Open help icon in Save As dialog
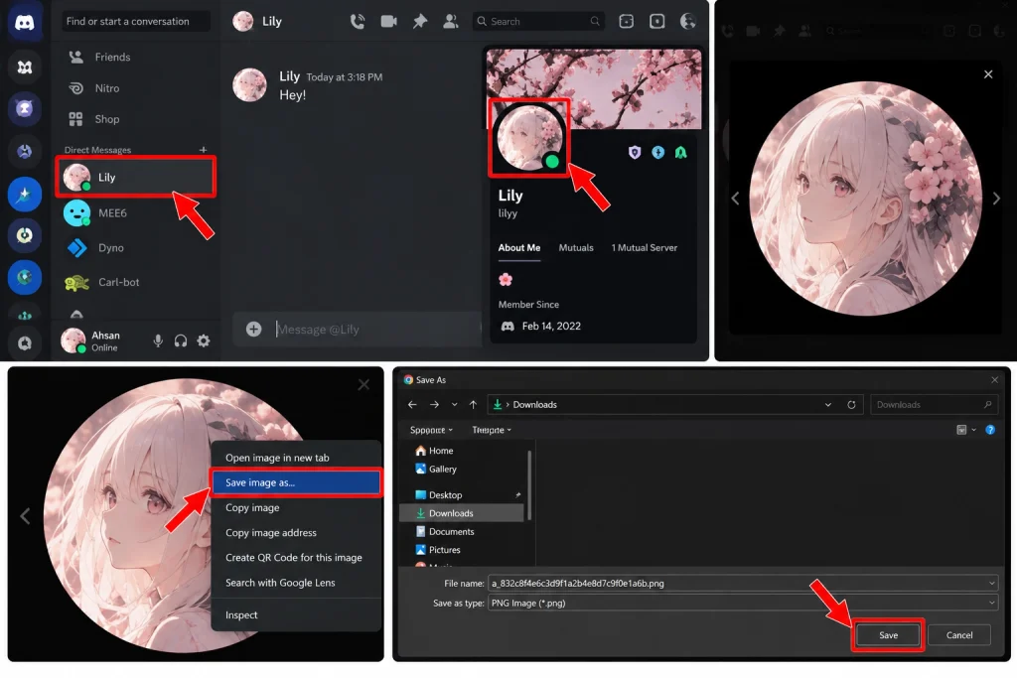The image size is (1017, 678). click(x=990, y=430)
